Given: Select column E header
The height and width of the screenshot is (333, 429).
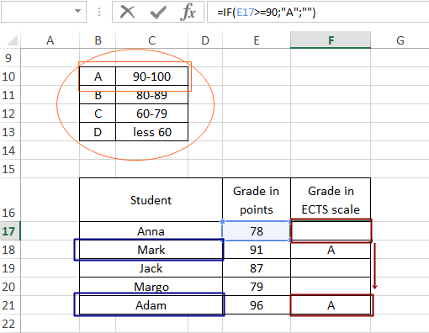Looking at the screenshot, I should click(257, 40).
